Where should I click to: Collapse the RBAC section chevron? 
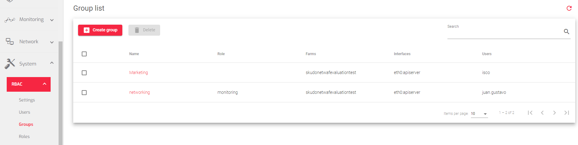click(x=45, y=84)
